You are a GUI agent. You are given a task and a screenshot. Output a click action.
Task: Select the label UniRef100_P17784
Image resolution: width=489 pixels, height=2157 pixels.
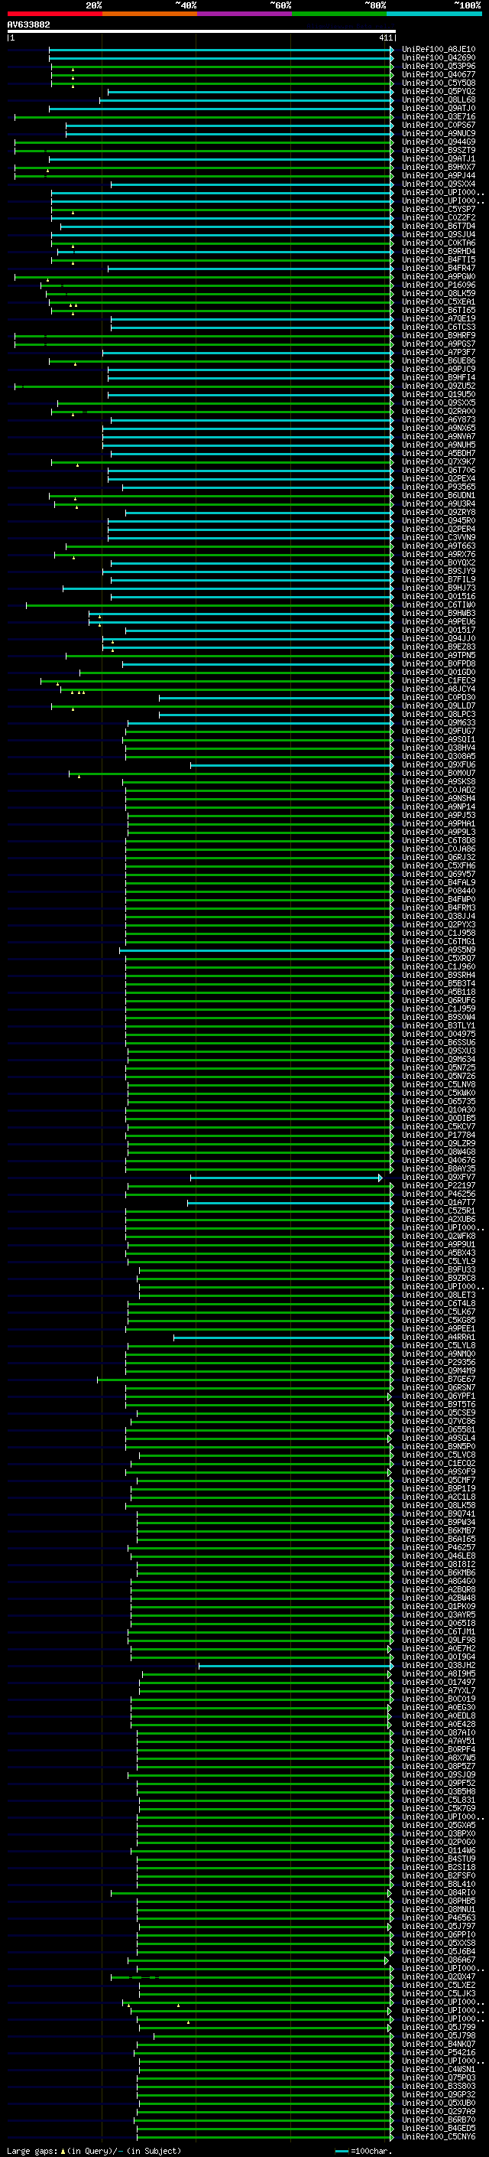tap(439, 1136)
